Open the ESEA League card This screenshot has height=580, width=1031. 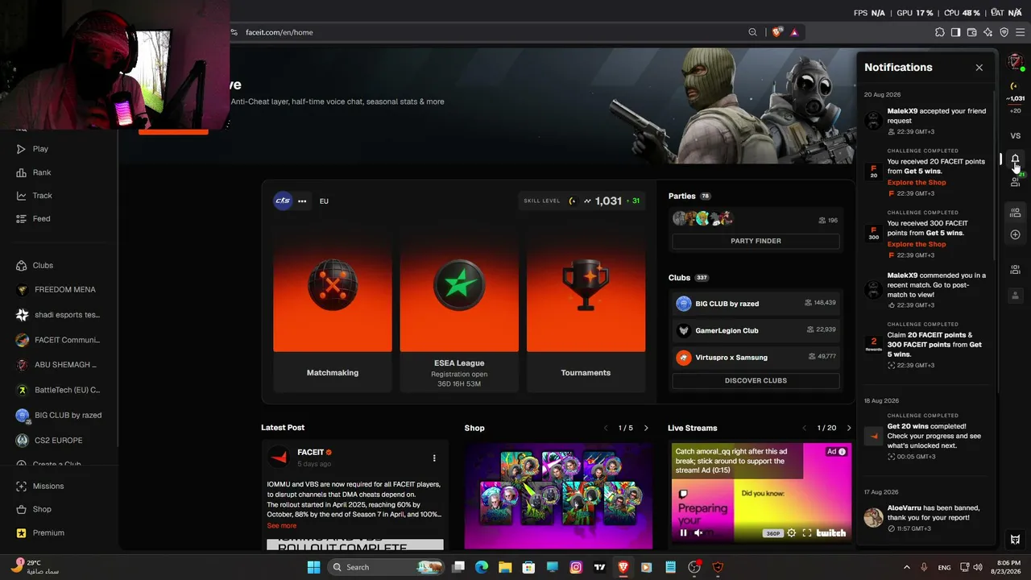[x=459, y=309]
